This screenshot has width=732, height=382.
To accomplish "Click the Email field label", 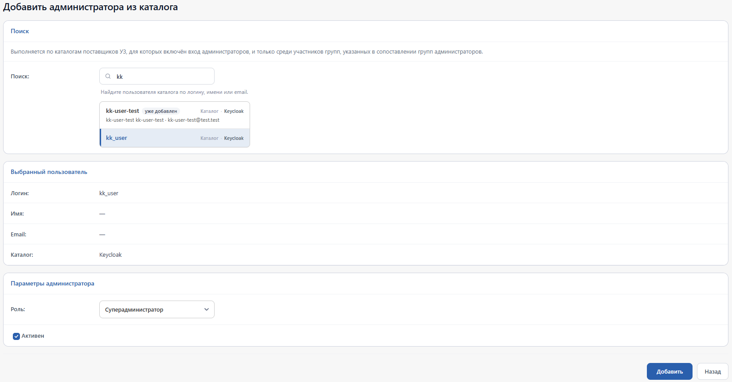I will pos(19,234).
